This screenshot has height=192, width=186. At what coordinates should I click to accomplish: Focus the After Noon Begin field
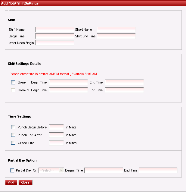point(54,43)
